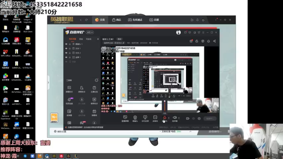Open streaming settings gear icon
This screenshot has width=283, height=159.
pos(199,118)
